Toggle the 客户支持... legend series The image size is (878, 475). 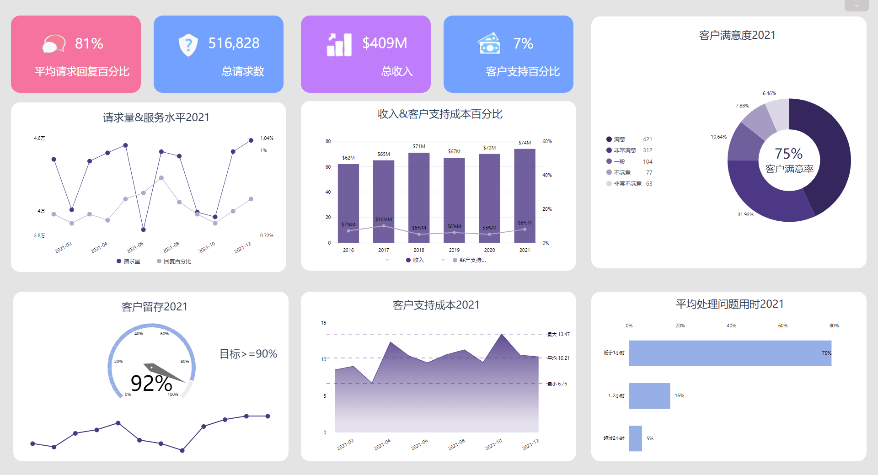tap(469, 260)
